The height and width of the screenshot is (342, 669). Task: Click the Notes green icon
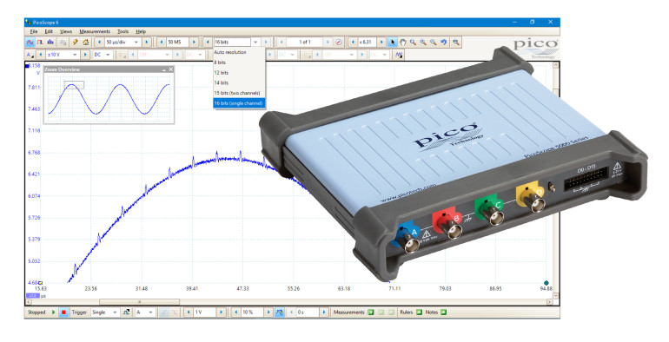[444, 312]
